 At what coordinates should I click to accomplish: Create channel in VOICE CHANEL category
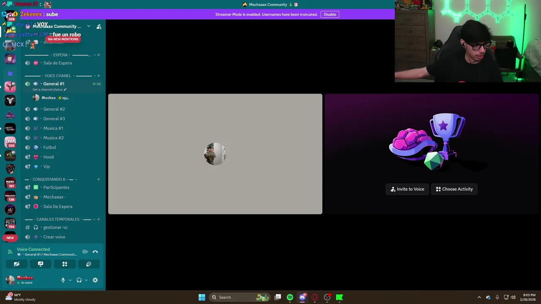click(98, 76)
